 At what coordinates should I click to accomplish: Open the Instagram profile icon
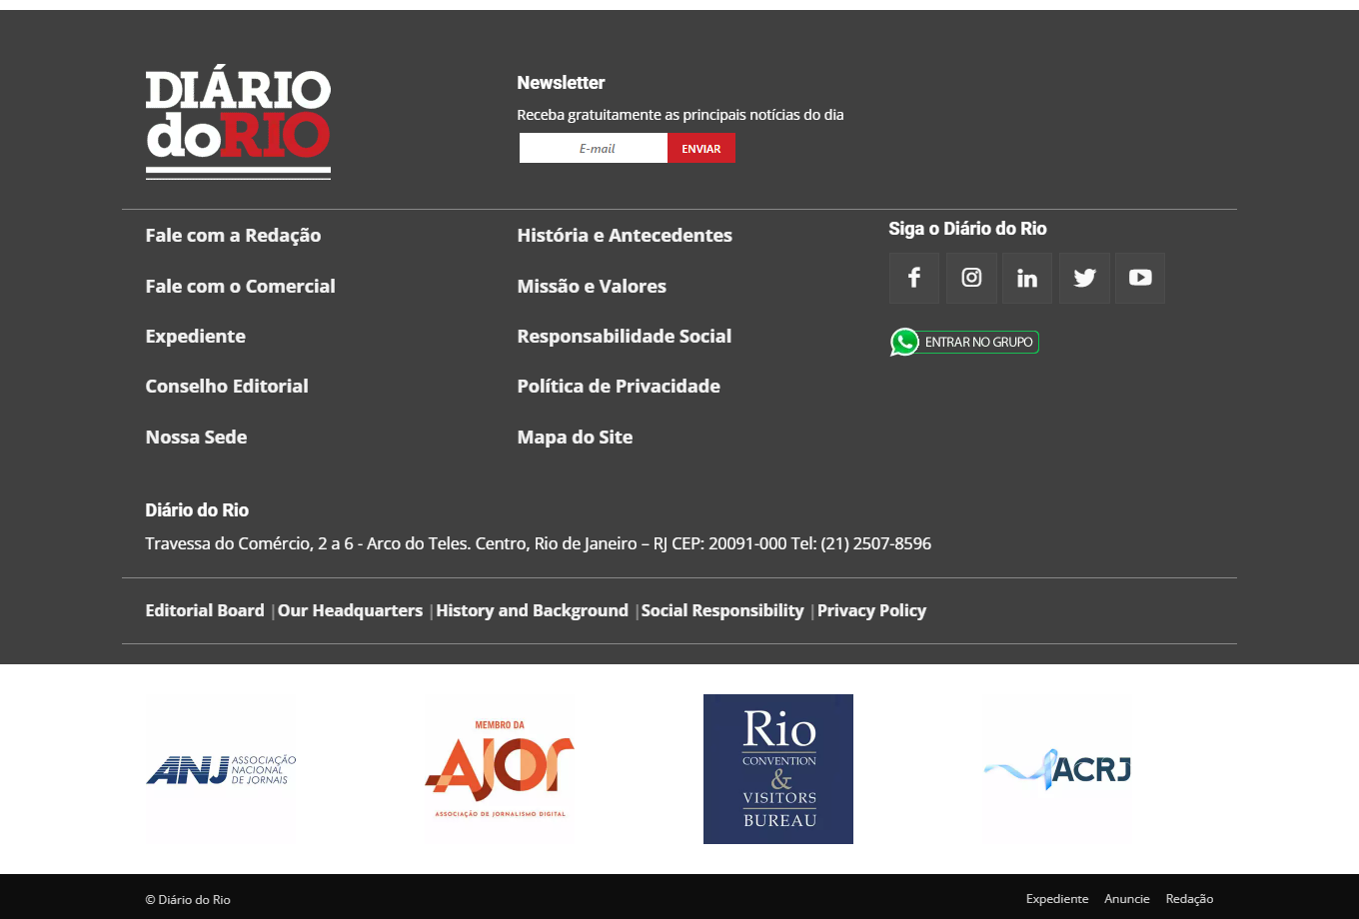pos(971,278)
